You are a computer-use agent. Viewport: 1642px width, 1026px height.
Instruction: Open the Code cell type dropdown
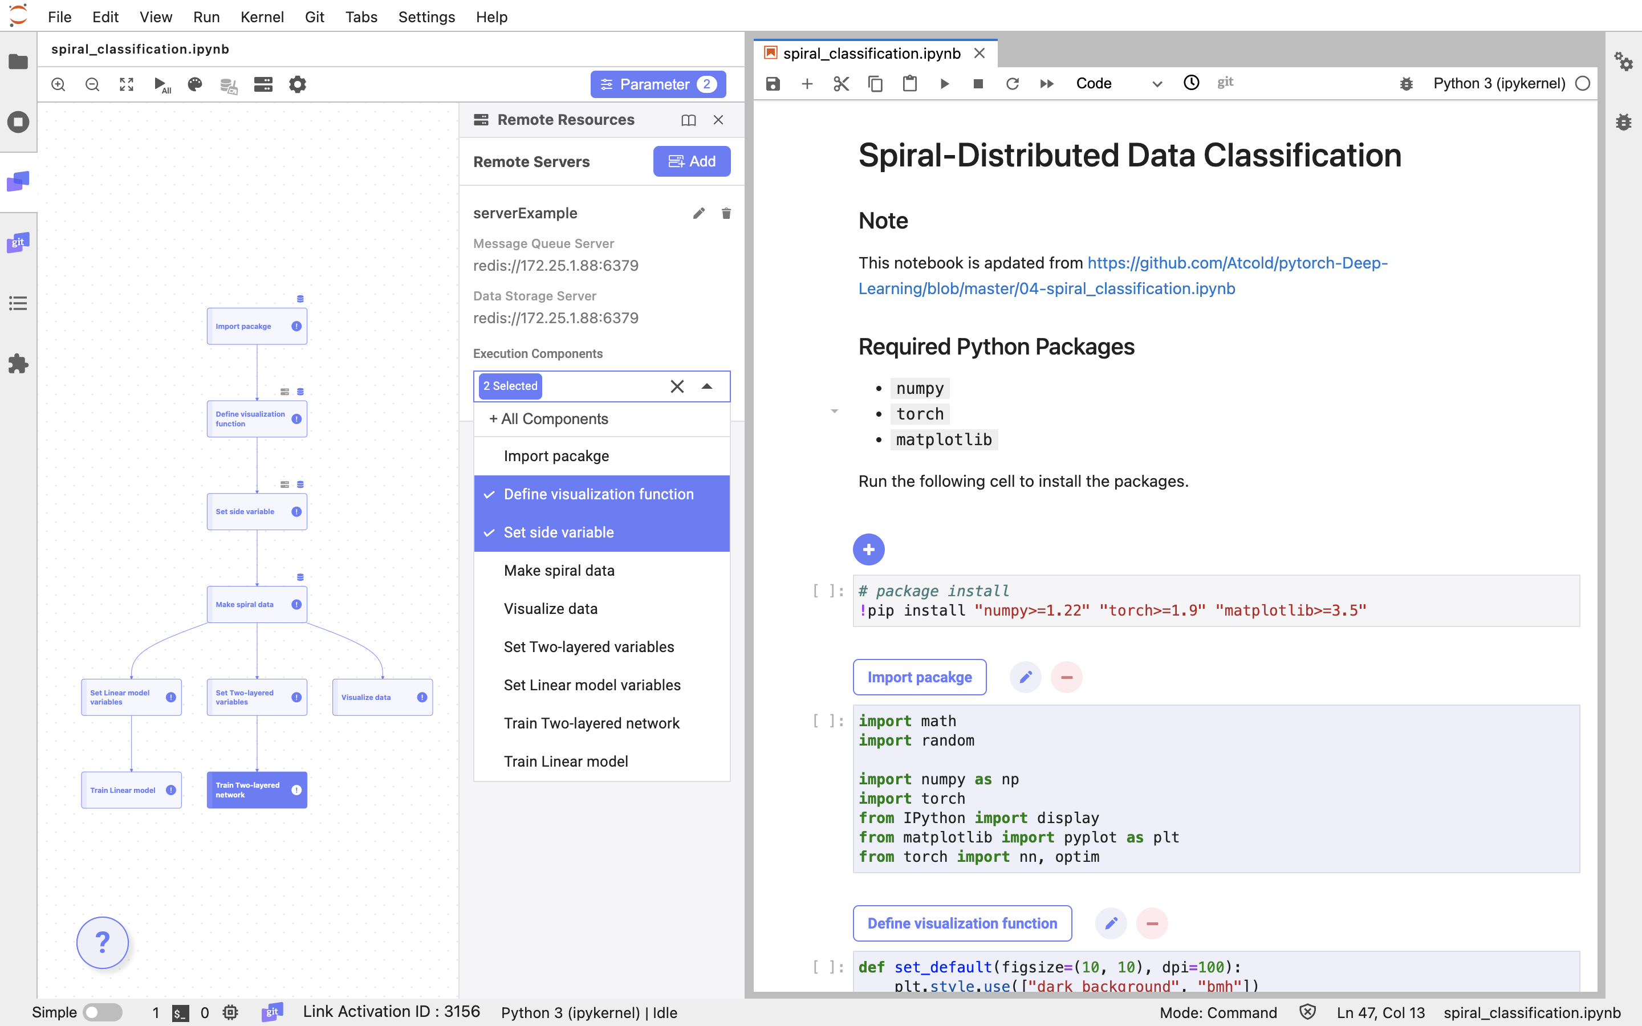1118,83
